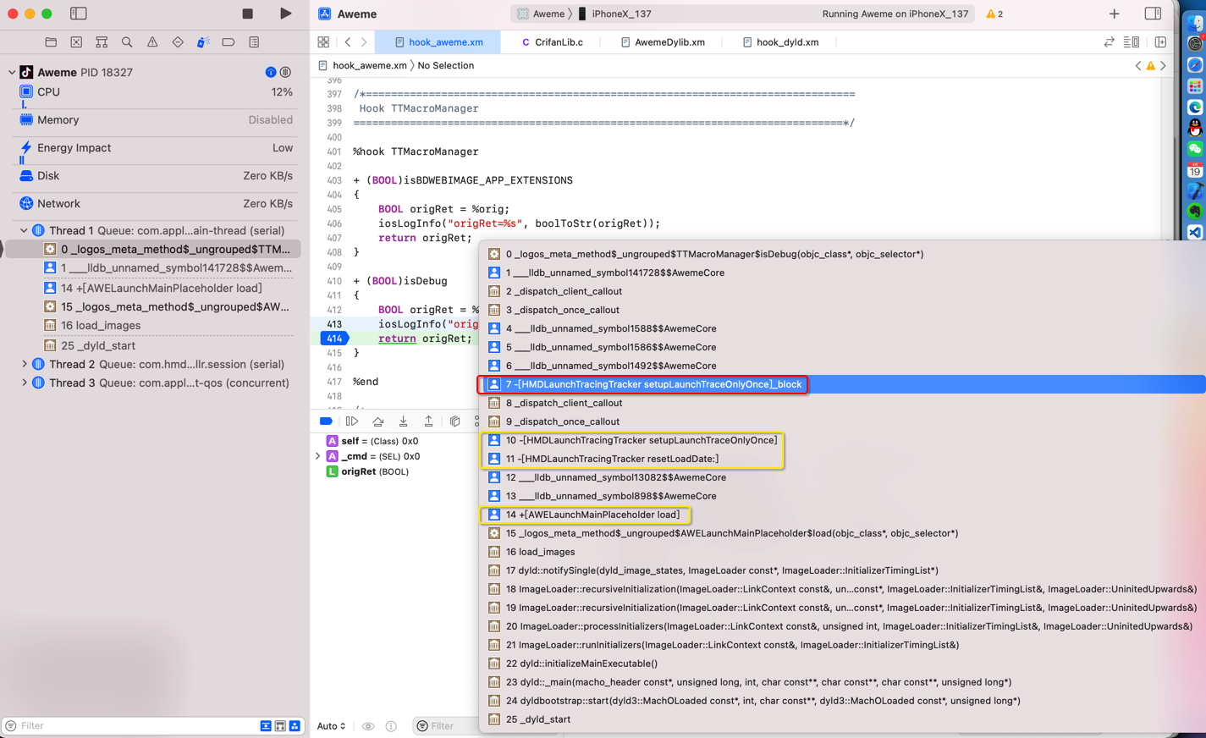Open the Symbol navigator
Viewport: 1206px width, 738px height.
[x=102, y=42]
